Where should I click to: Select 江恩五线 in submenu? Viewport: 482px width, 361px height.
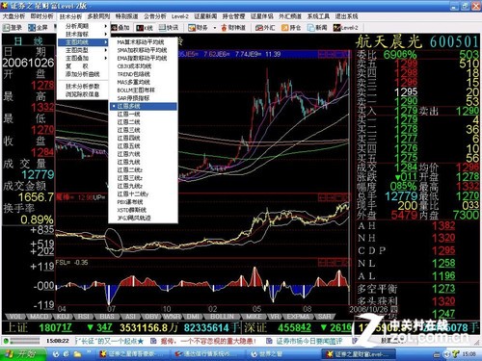pos(144,146)
